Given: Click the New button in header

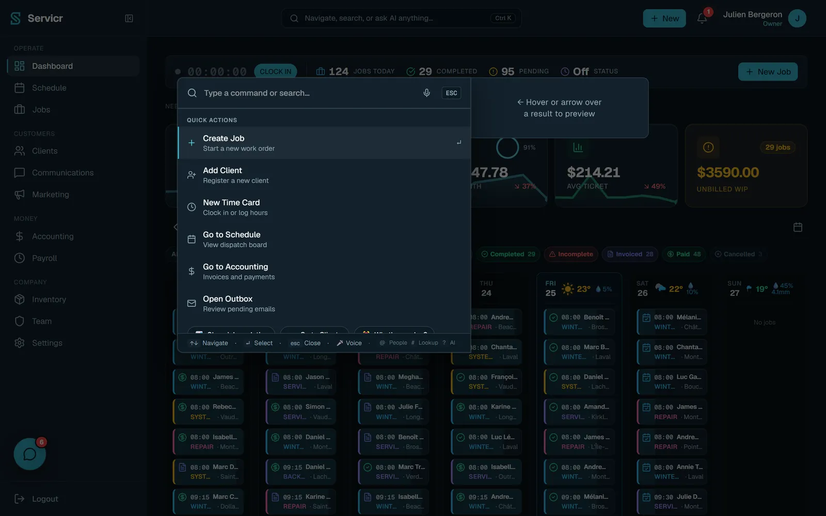Looking at the screenshot, I should point(664,19).
